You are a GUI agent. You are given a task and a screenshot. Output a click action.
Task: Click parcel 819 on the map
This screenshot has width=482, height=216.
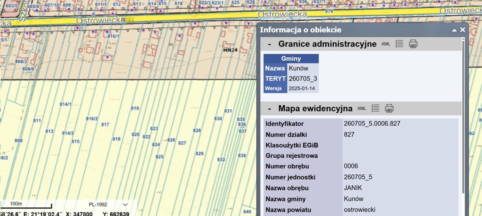(135, 108)
